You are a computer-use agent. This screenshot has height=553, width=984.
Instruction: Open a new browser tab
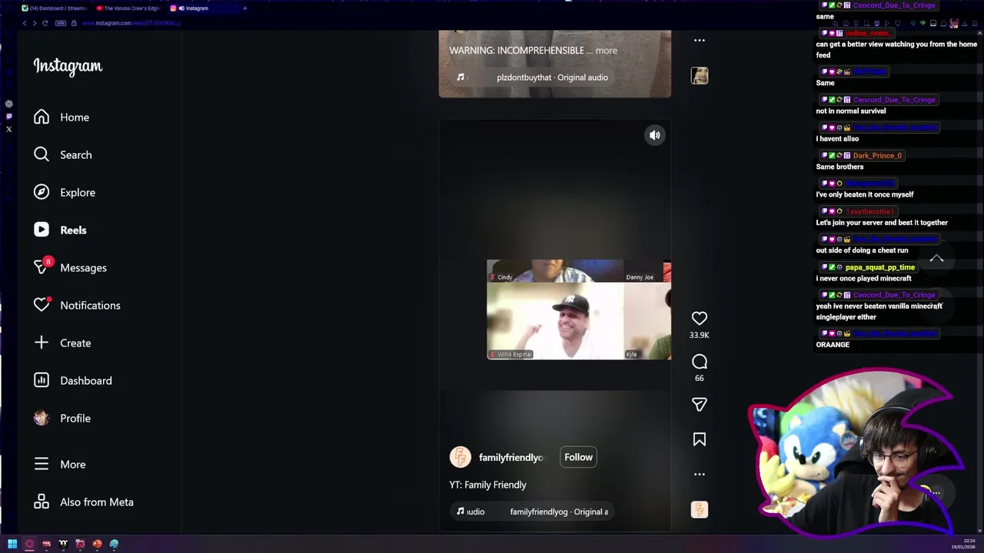pos(244,8)
